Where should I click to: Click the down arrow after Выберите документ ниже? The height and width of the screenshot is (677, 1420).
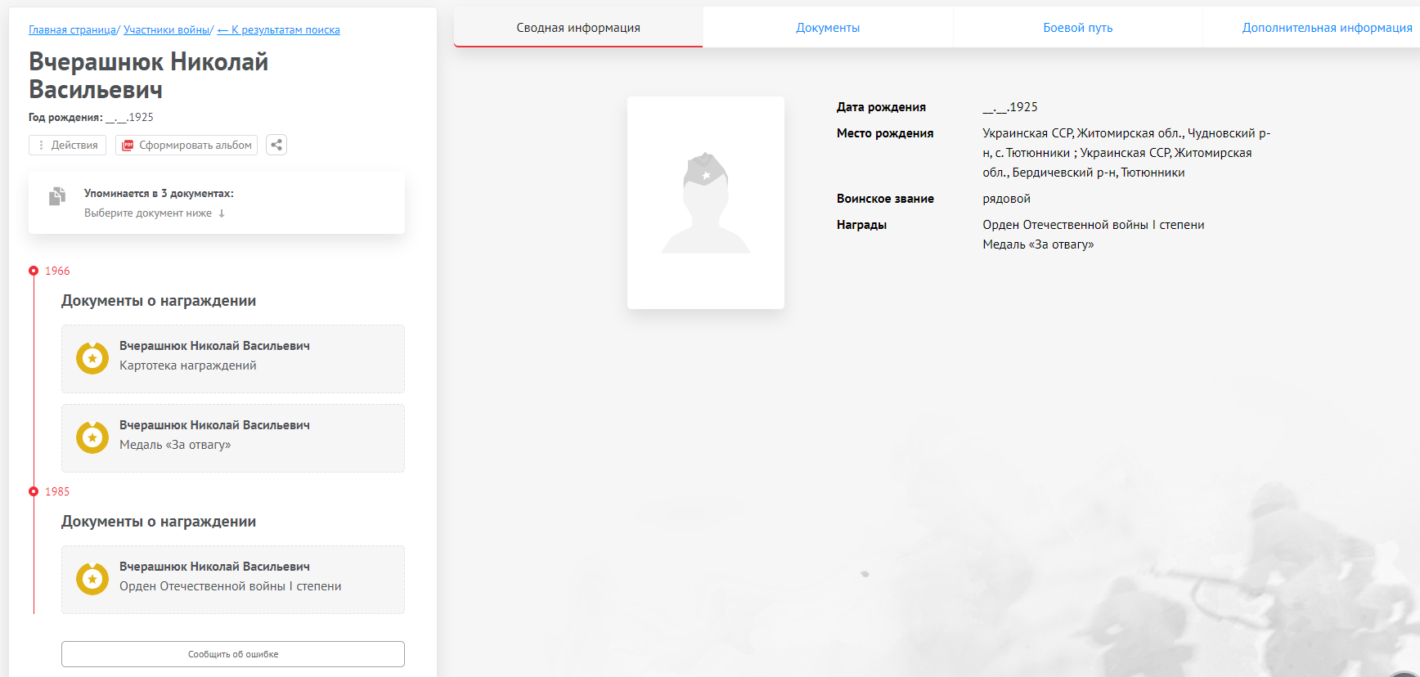pos(222,213)
